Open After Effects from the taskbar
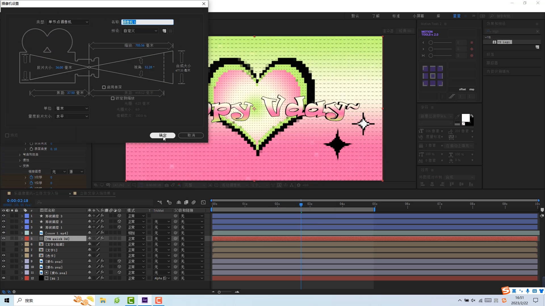This screenshot has width=545, height=306. pyautogui.click(x=145, y=300)
